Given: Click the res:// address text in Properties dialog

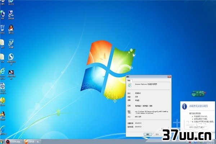Looking at the screenshot, I should coord(152,112).
